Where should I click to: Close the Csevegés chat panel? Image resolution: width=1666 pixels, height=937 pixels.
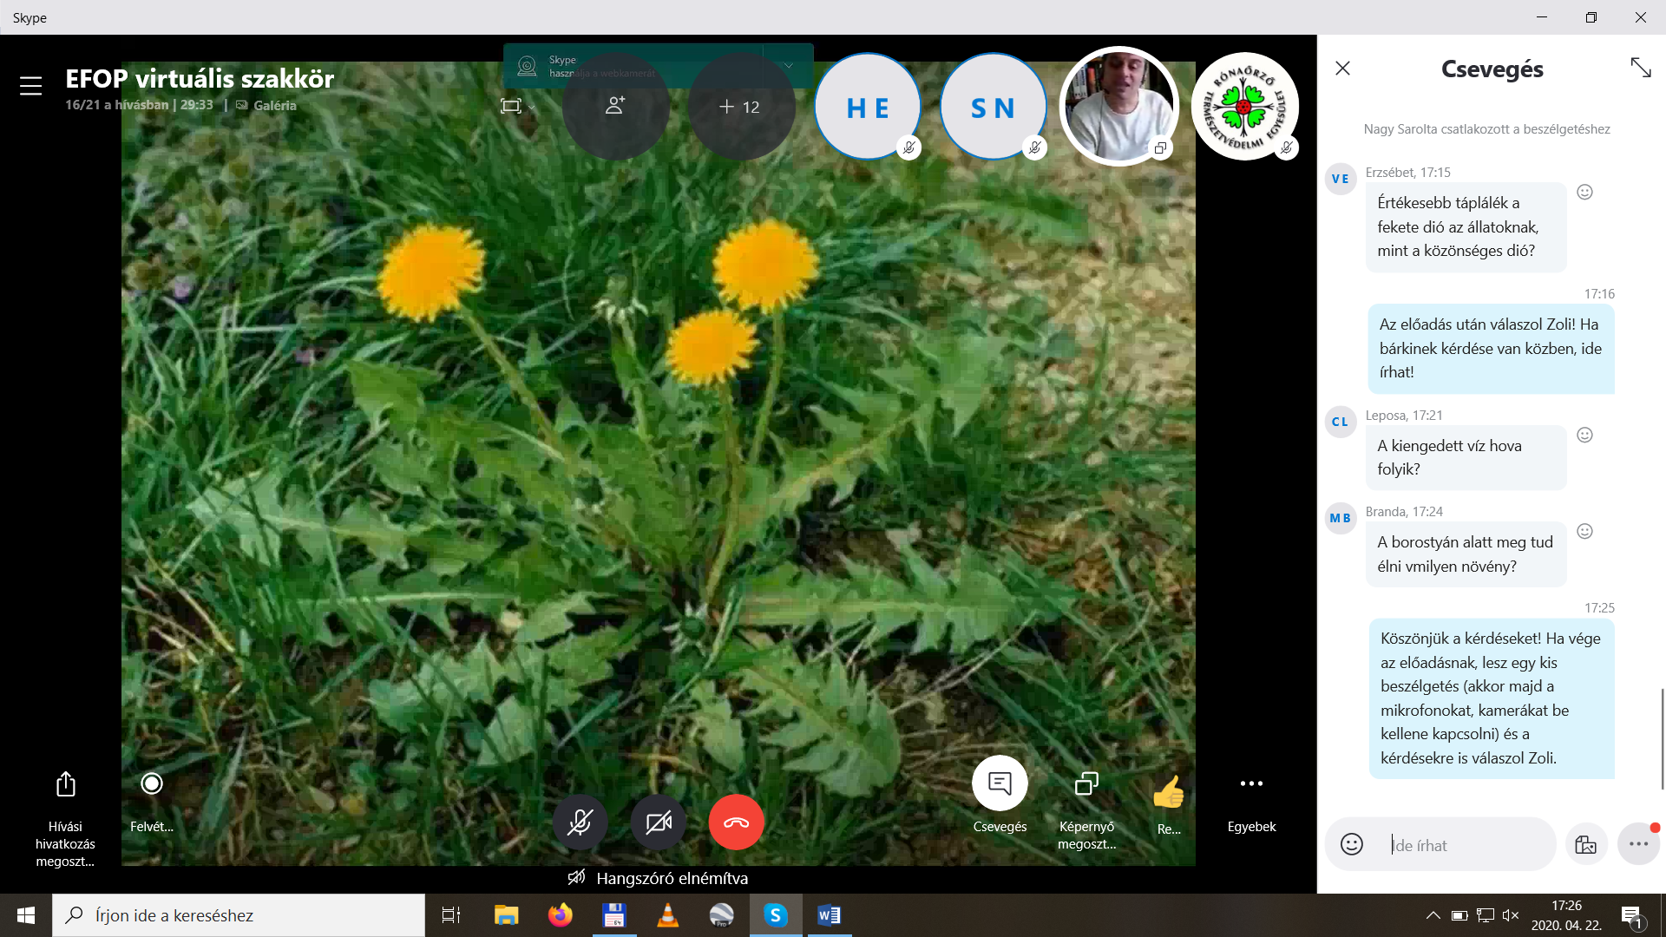[1342, 68]
